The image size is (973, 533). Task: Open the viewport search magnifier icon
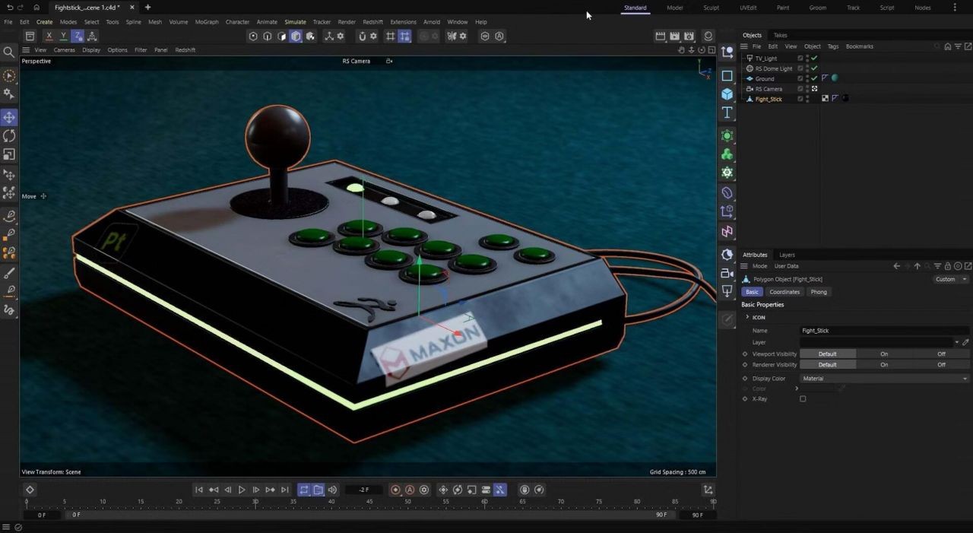9,52
